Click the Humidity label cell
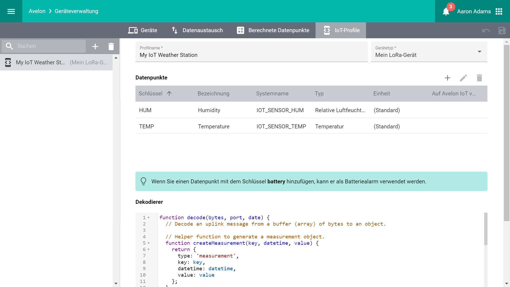The height and width of the screenshot is (287, 510). point(209,110)
